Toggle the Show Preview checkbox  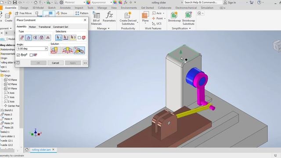click(18, 55)
